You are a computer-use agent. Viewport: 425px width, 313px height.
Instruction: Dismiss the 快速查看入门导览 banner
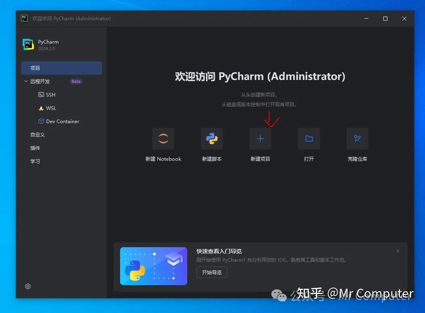[x=398, y=250]
